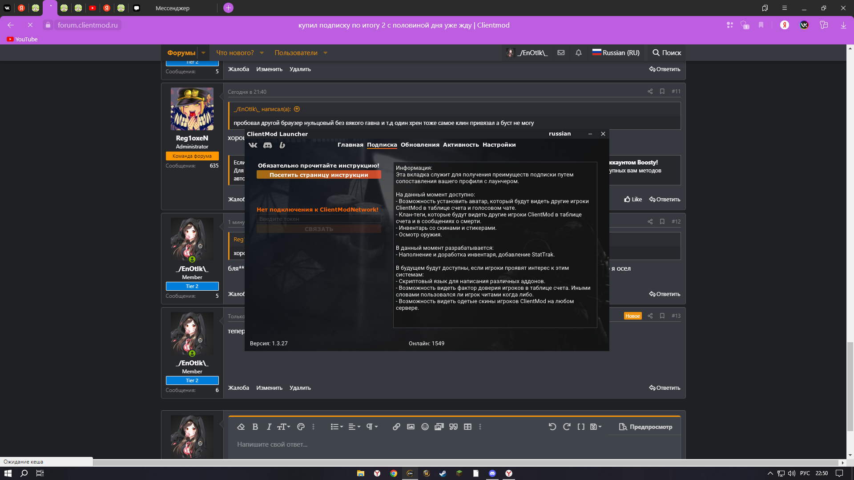Click Посетить страницу инструкции button

(x=318, y=175)
